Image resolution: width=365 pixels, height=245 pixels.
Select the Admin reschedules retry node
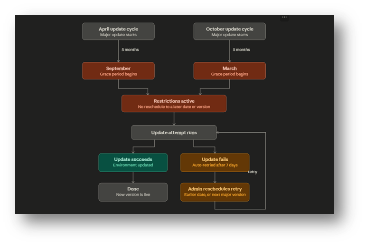(215, 192)
